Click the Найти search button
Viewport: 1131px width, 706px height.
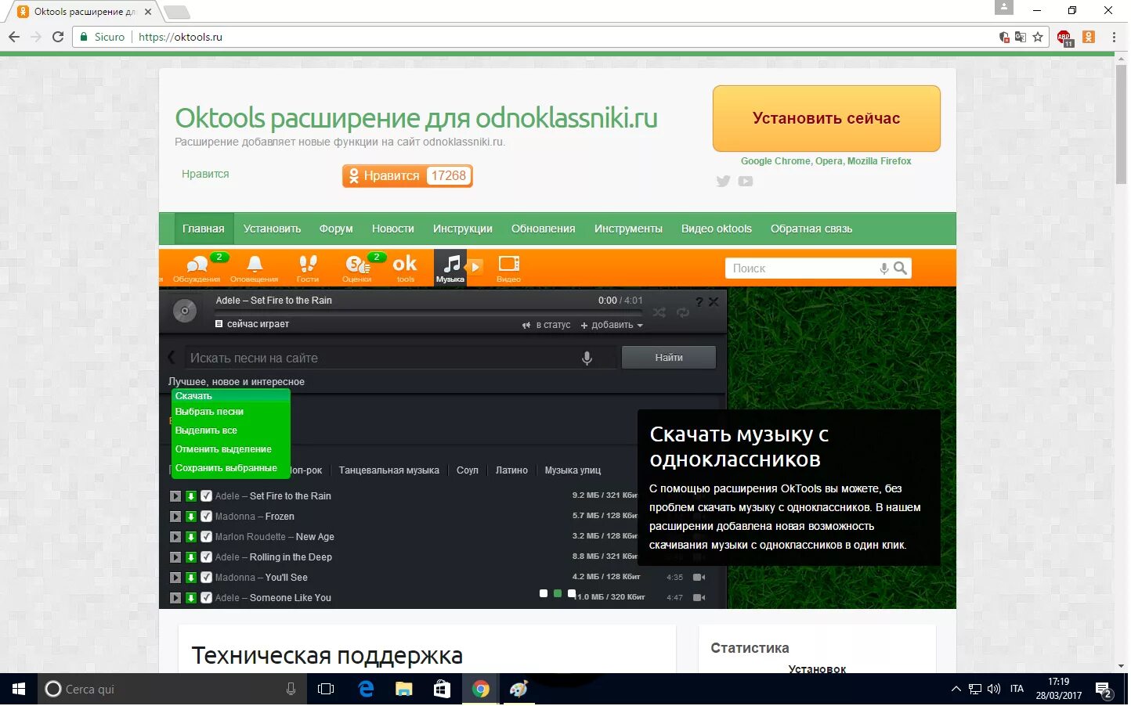pos(670,358)
